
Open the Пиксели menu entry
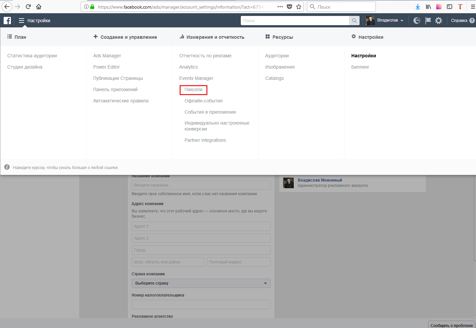click(194, 89)
